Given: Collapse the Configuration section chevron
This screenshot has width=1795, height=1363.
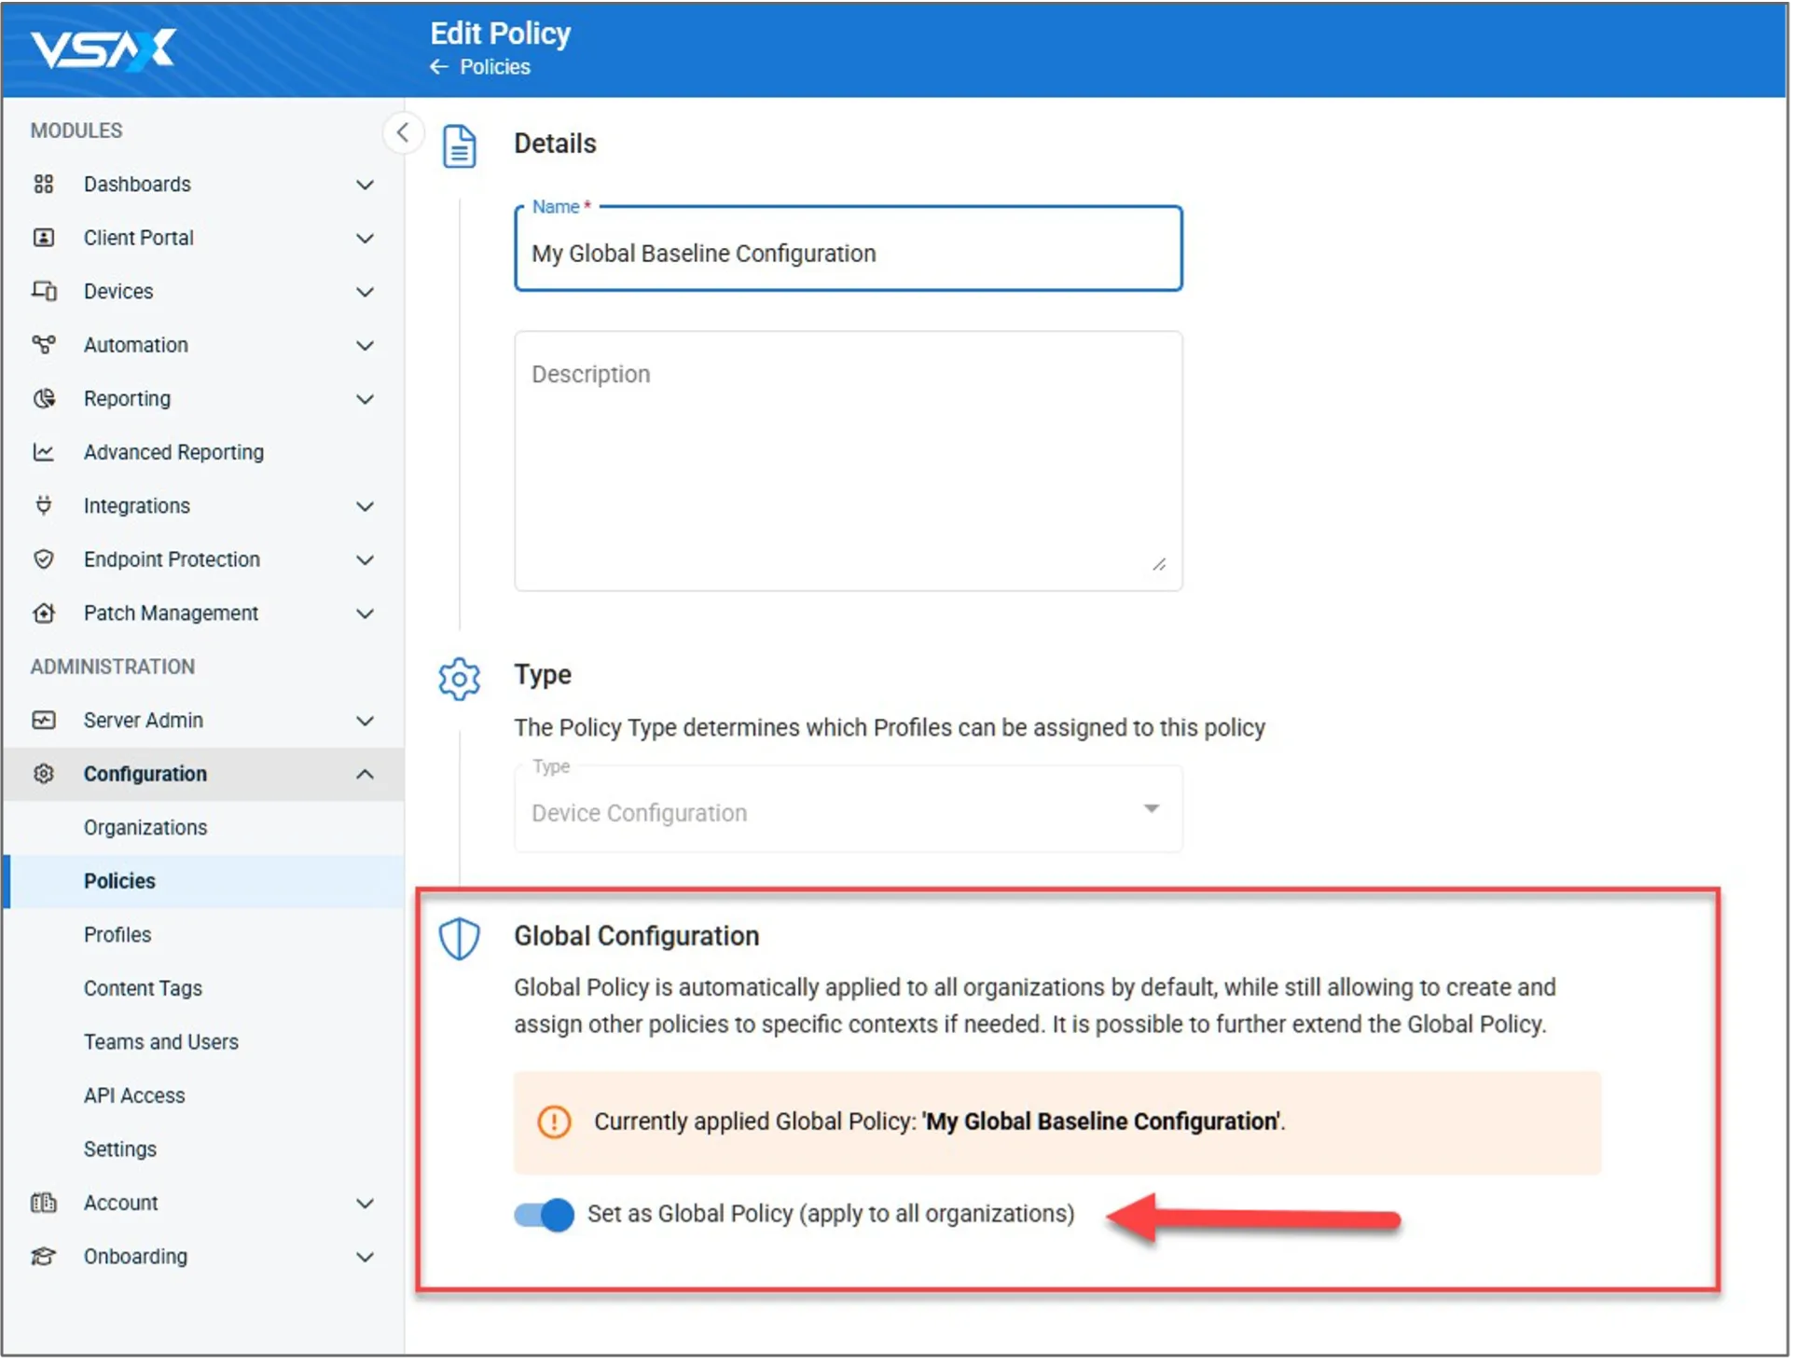Looking at the screenshot, I should pos(366,774).
